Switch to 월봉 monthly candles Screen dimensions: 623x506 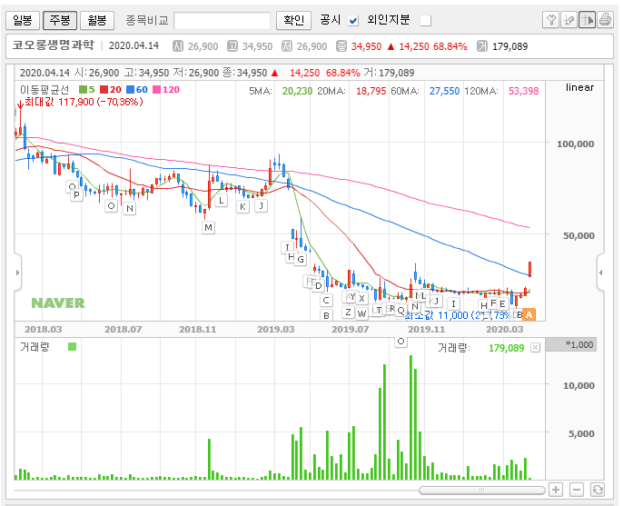[x=97, y=20]
